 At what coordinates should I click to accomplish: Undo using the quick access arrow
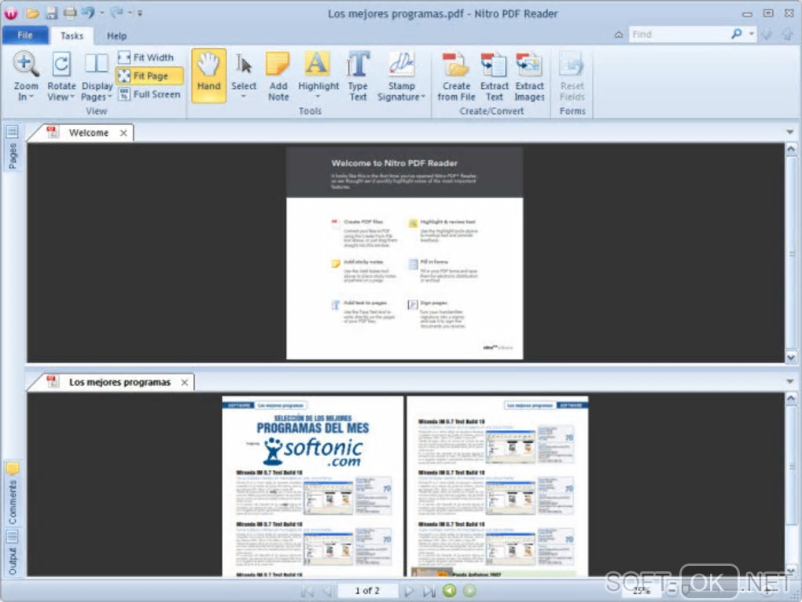[x=89, y=13]
